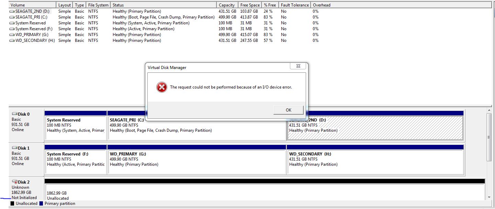Select the SEAGATE_PRI (C:) volume drive icon
This screenshot has width=495, height=209.
click(12, 17)
